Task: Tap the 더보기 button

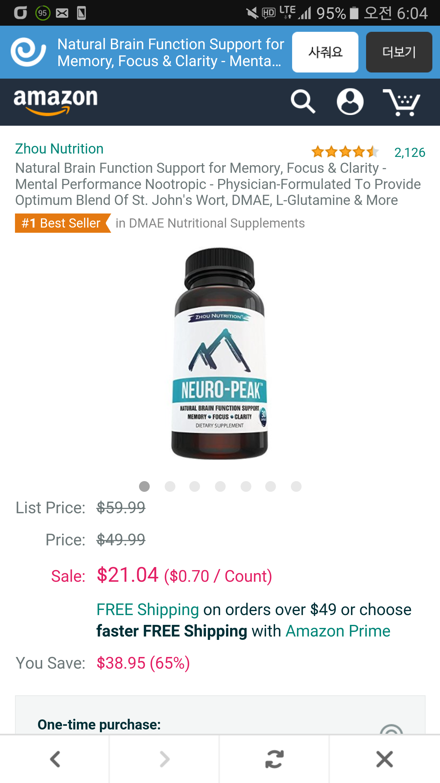Action: 399,52
